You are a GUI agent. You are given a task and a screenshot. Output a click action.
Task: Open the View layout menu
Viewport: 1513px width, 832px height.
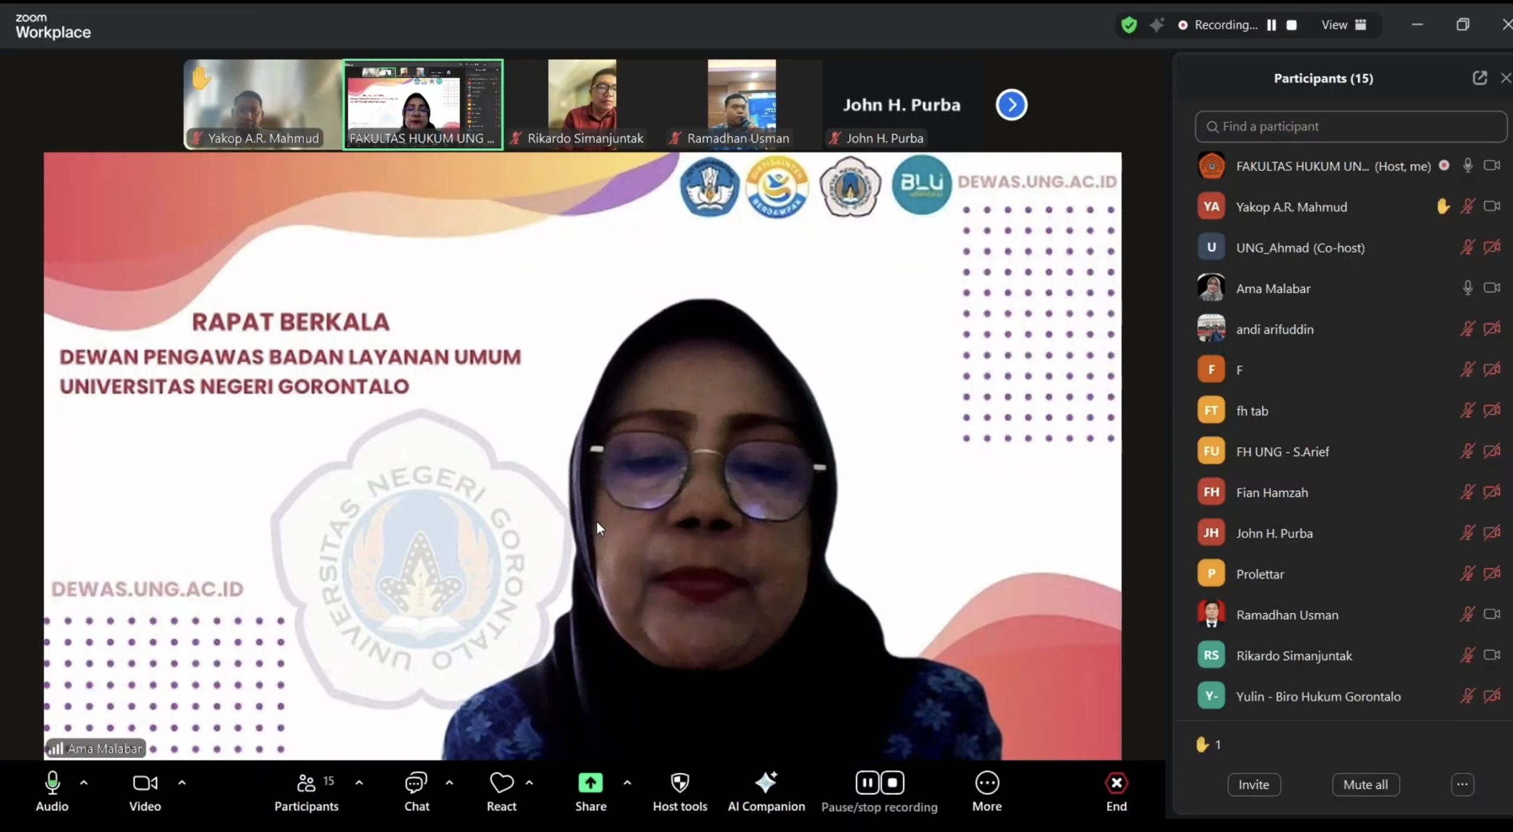pos(1343,25)
